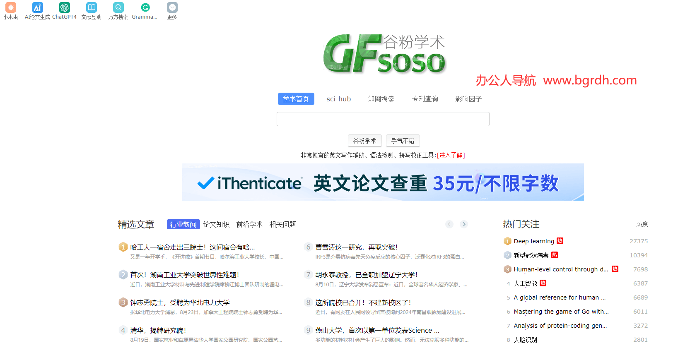Open the iThenticate banner advertisement
This screenshot has width=678, height=343.
383,182
